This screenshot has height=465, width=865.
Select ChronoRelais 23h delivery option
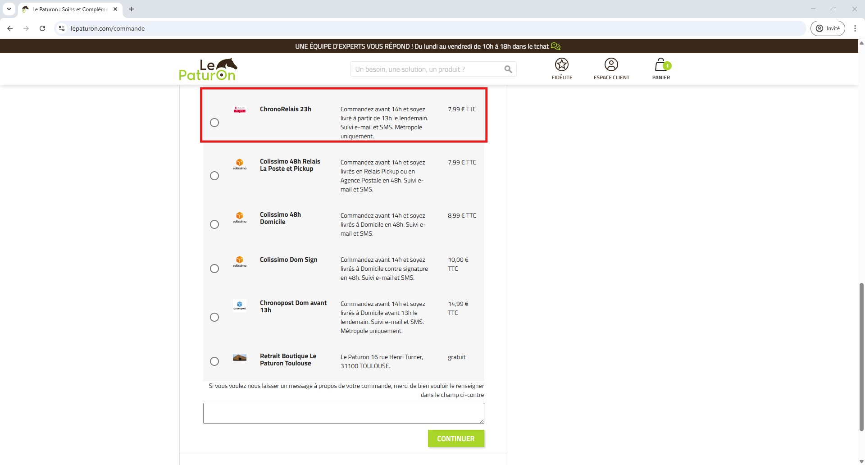point(214,123)
